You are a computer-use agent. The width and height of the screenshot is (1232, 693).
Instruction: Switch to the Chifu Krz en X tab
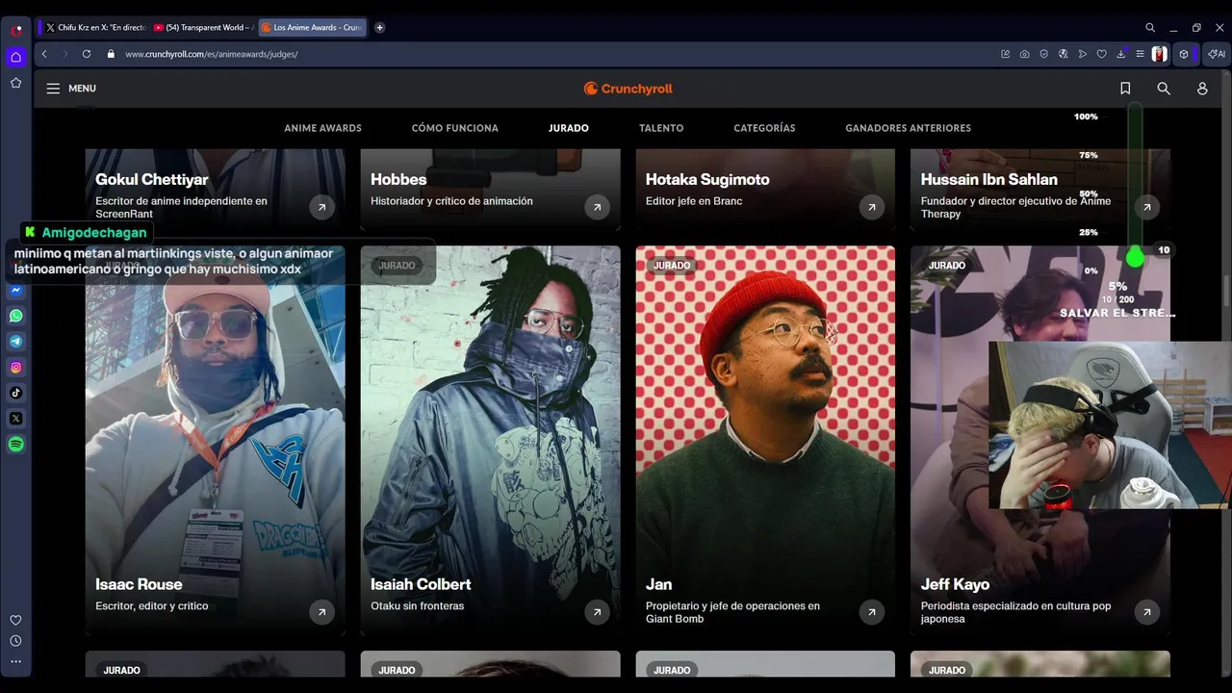coord(94,28)
